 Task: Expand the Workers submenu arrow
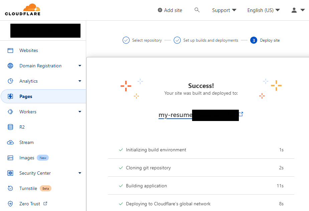tap(80, 112)
